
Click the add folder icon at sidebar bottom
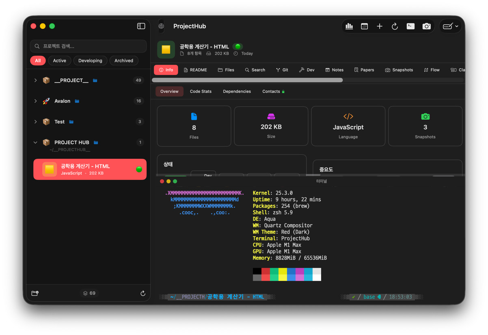coord(35,293)
